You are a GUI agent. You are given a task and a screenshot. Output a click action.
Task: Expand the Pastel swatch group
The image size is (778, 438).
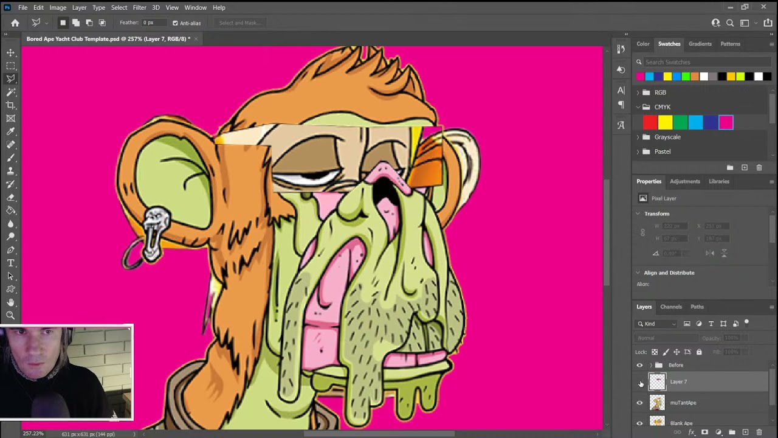638,151
